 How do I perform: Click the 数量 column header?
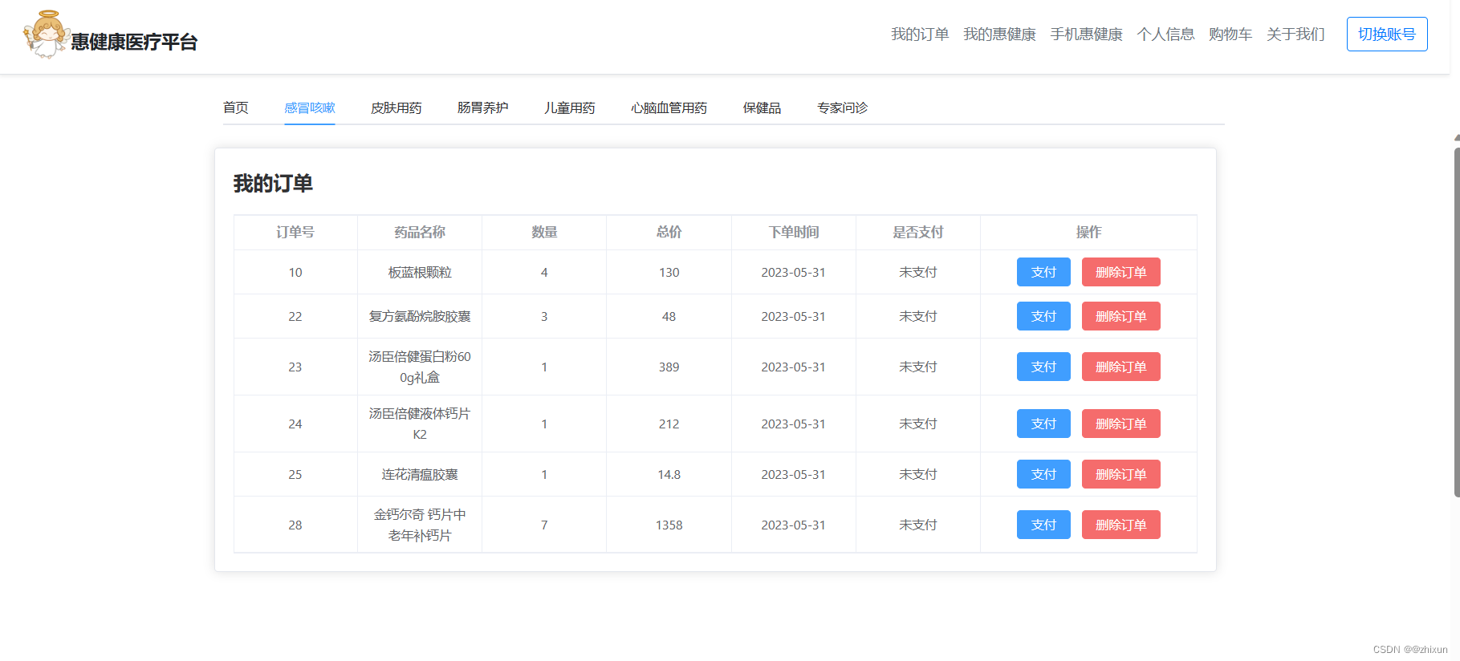coord(544,232)
